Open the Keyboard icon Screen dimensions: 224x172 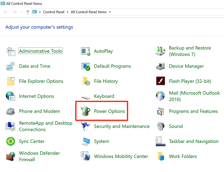coord(86,97)
